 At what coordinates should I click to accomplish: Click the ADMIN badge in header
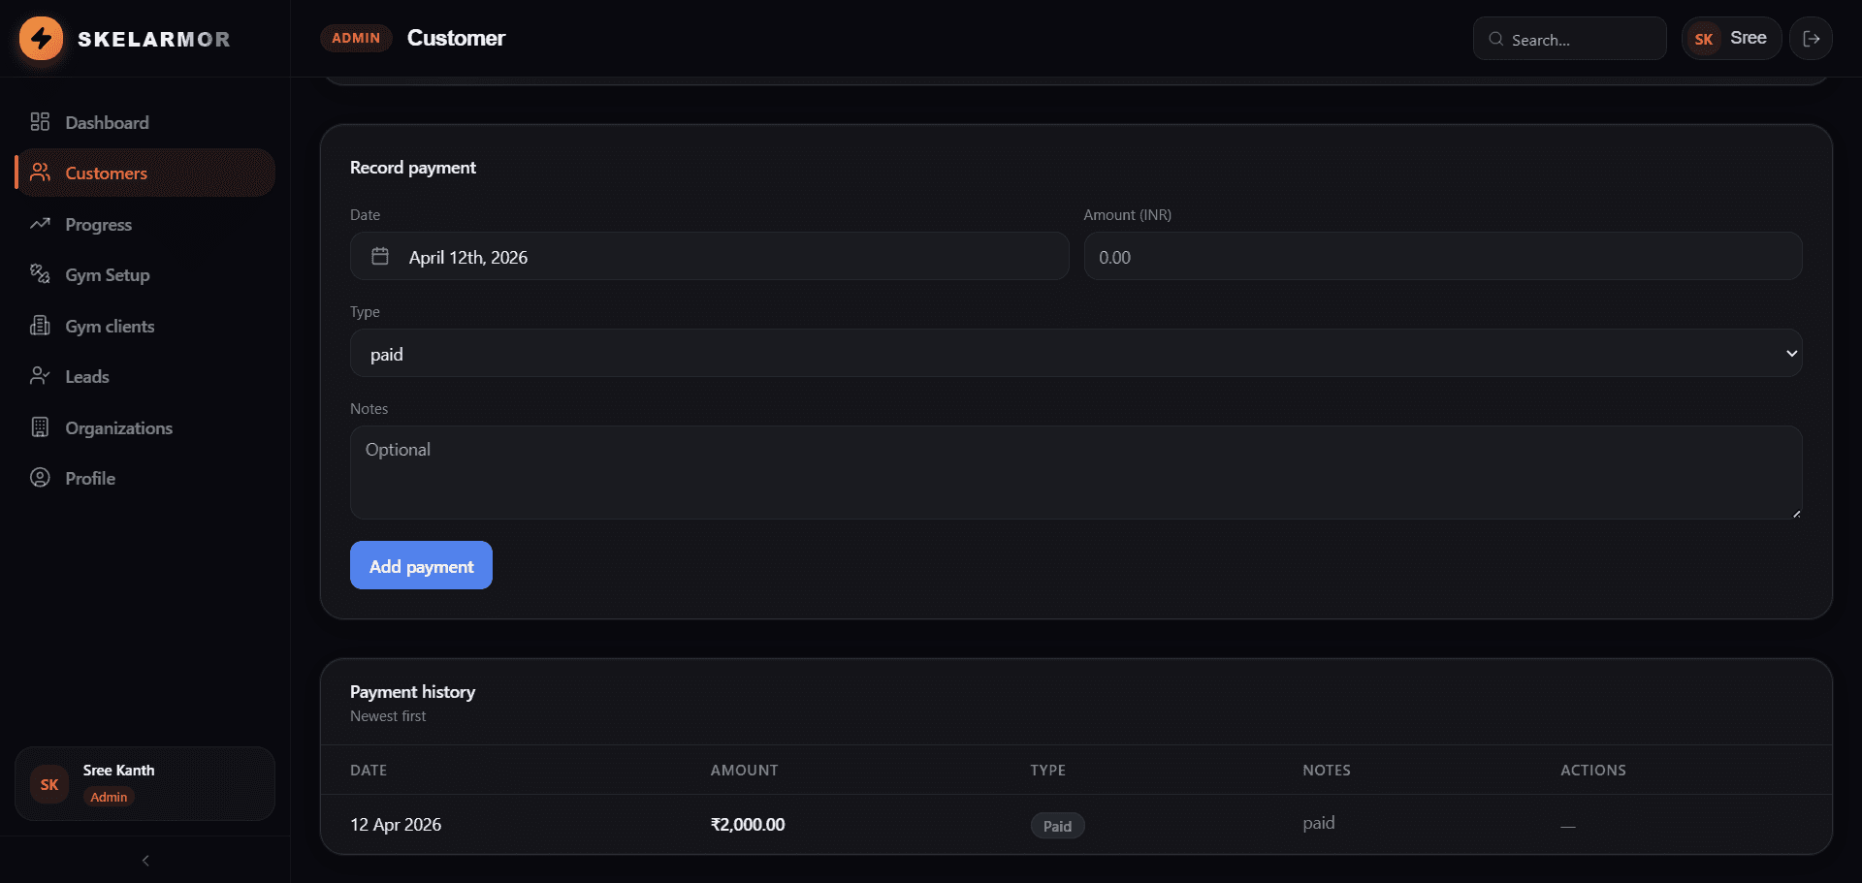click(x=356, y=38)
